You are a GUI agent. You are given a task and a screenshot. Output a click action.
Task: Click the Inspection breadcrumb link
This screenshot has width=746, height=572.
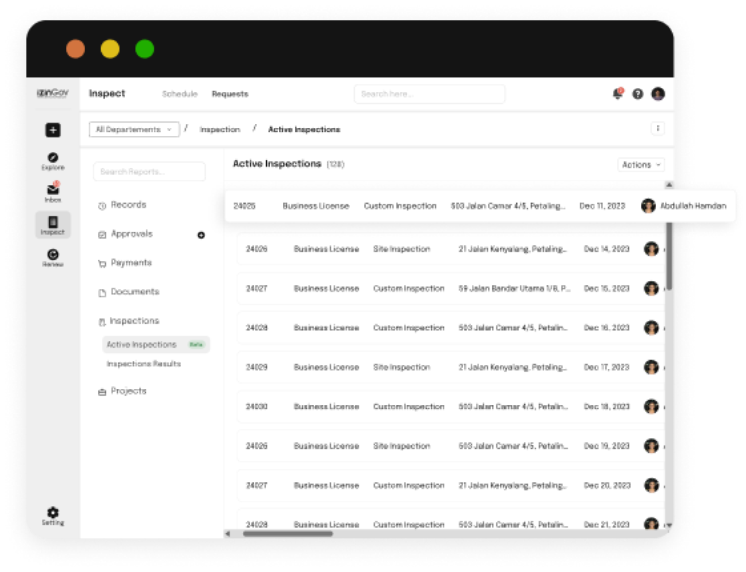pos(220,129)
